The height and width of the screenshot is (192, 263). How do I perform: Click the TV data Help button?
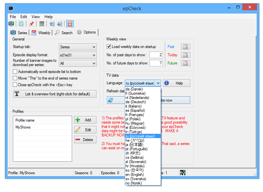pyautogui.click(x=177, y=83)
